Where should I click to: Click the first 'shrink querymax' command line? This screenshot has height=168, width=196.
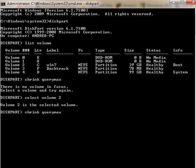31,79
